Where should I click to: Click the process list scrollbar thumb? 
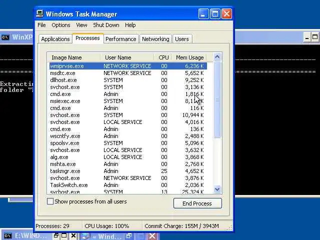[217, 99]
